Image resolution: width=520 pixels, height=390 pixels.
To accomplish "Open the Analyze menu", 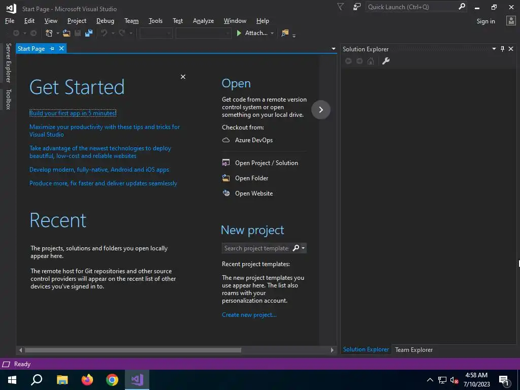I will (x=203, y=21).
